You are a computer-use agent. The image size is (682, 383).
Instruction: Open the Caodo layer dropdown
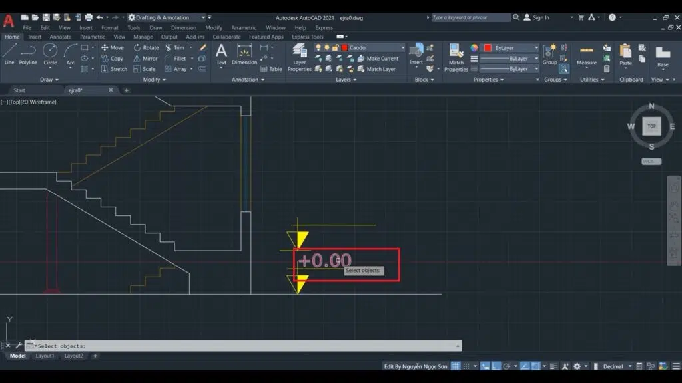coord(402,47)
